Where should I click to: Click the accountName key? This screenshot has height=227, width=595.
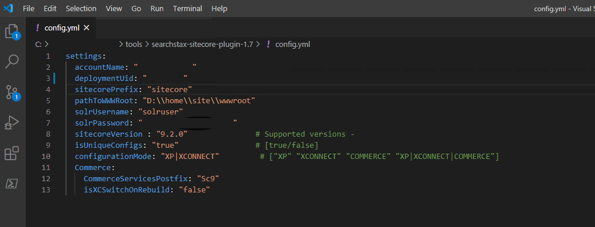click(99, 67)
